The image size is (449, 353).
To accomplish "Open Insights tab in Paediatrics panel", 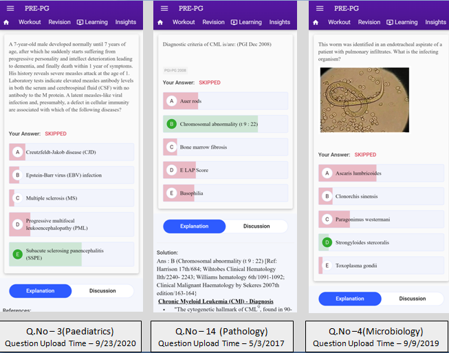I will click(126, 22).
